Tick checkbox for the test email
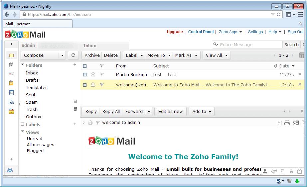The width and height of the screenshot is (307, 187). (85, 74)
